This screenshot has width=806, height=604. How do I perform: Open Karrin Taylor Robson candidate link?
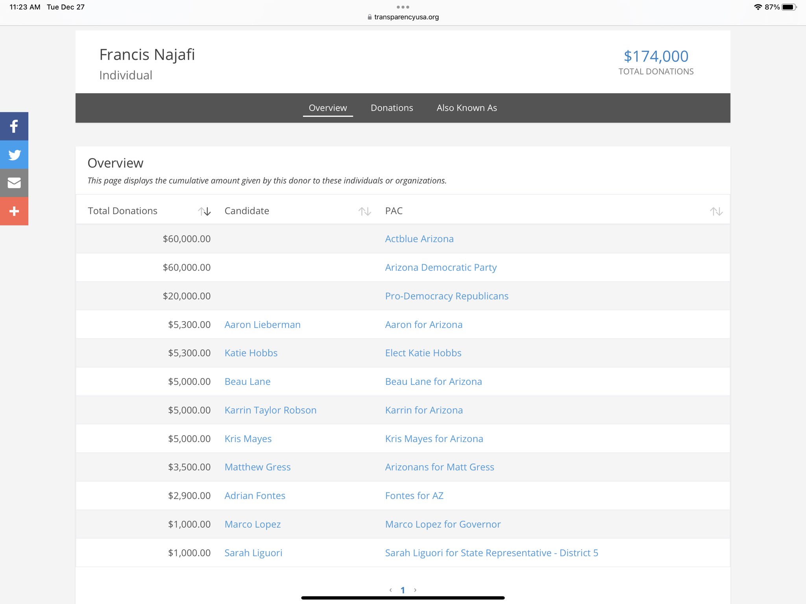coord(270,410)
